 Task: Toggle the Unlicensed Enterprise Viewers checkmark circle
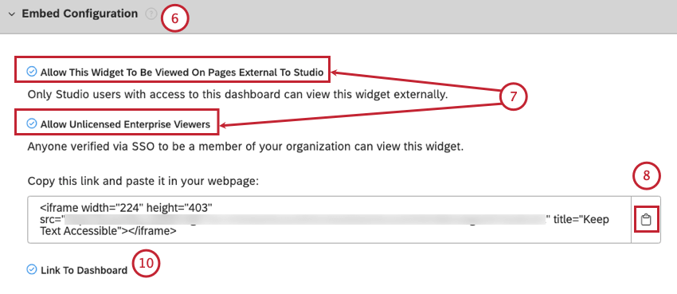pyautogui.click(x=32, y=124)
